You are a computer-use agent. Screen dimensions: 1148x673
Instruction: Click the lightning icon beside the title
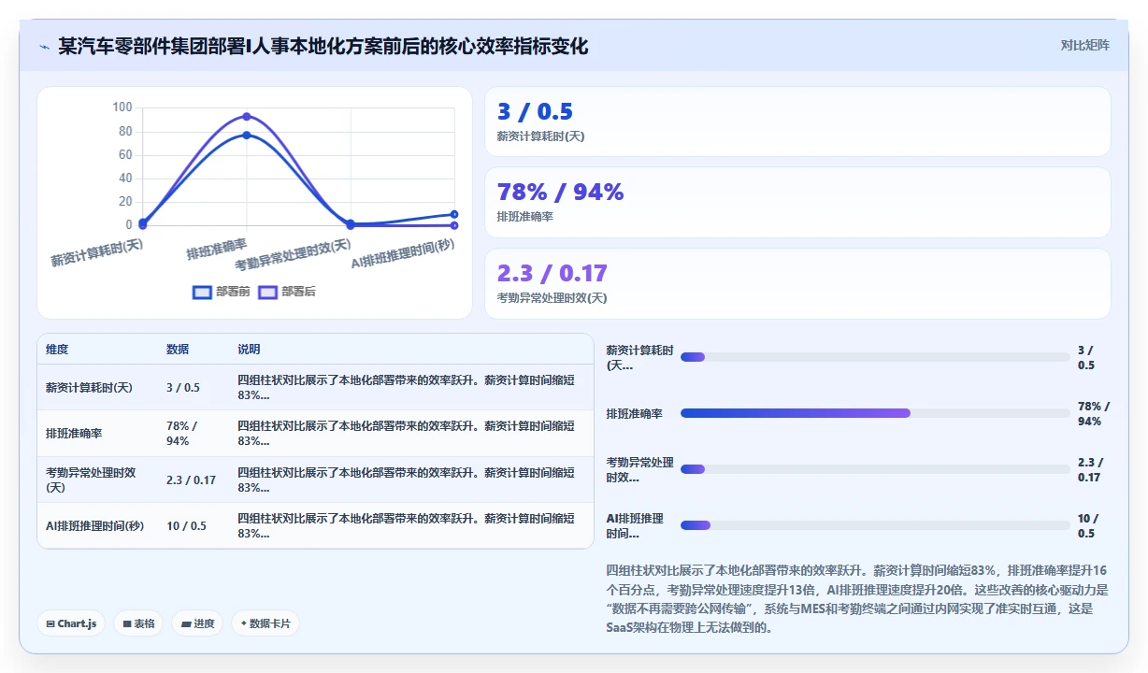pyautogui.click(x=45, y=47)
